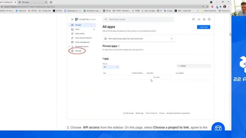Open the Chrome profile avatar
Viewport: 246px width, 138px height.
(x=224, y=7)
